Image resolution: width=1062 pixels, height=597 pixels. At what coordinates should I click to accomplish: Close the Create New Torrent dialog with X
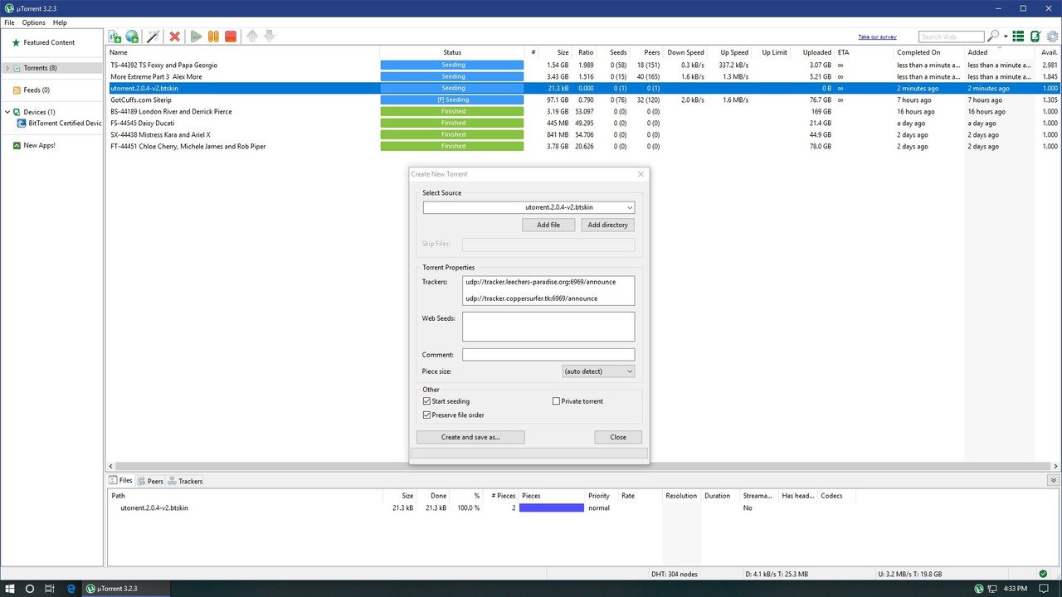641,174
